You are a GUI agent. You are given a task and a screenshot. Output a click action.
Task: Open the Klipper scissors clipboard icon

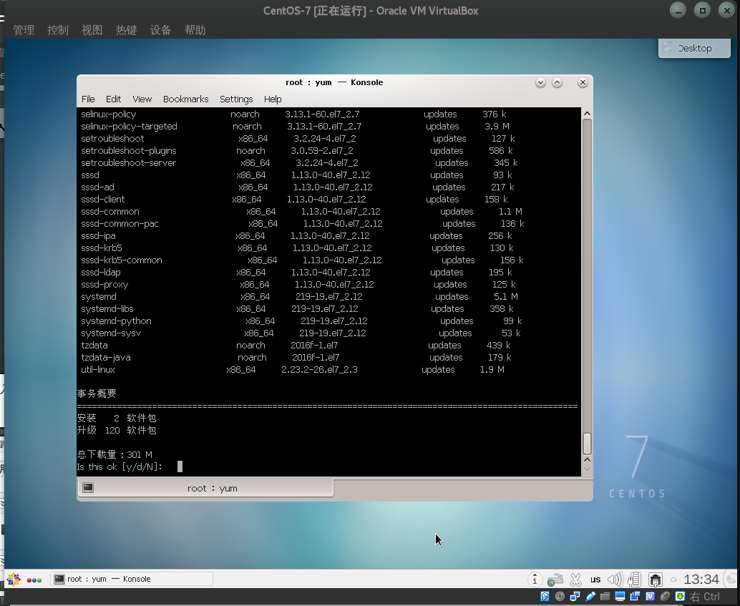pyautogui.click(x=575, y=579)
